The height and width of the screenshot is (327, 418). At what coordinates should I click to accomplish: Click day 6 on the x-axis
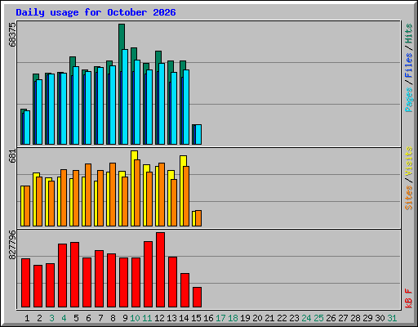tap(88, 318)
